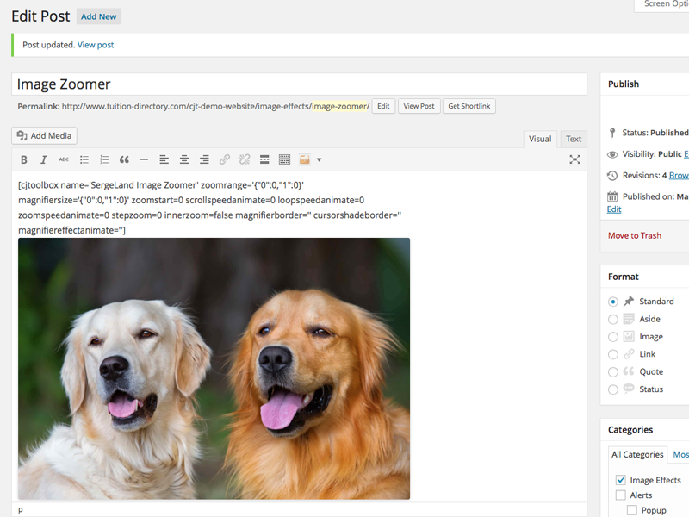Expand the Screen Options panel
Image resolution: width=689 pixels, height=517 pixels.
(x=662, y=4)
